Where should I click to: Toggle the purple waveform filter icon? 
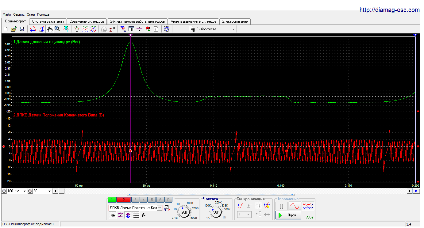point(120,216)
